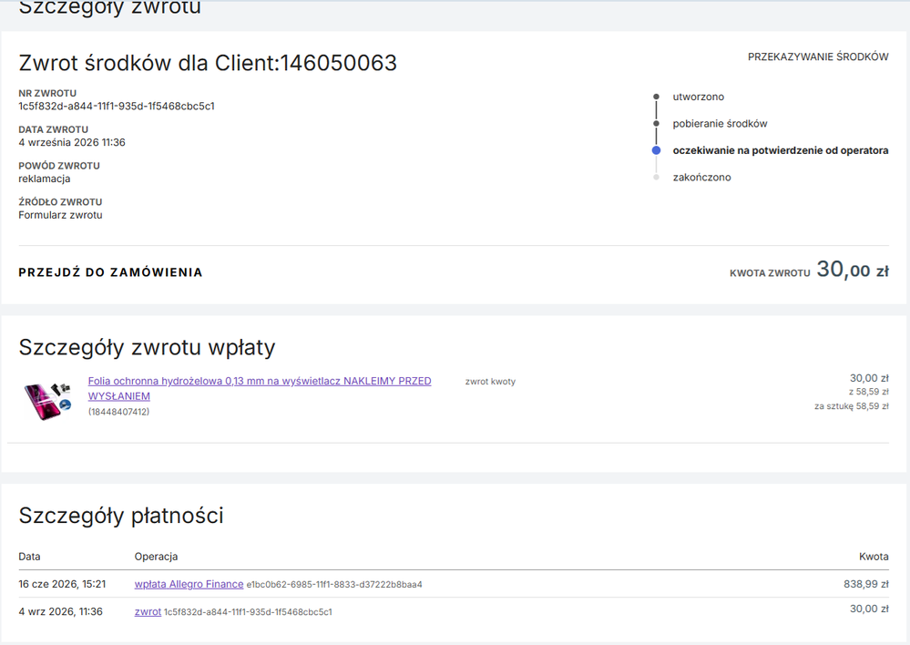Click the phone film product thumbnail

tap(47, 400)
